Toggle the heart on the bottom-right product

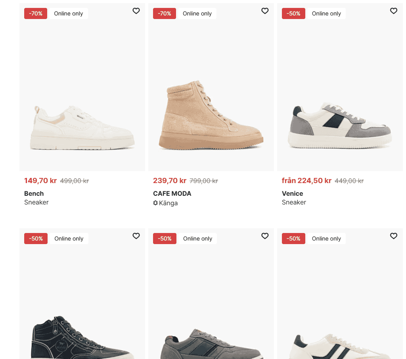(393, 236)
